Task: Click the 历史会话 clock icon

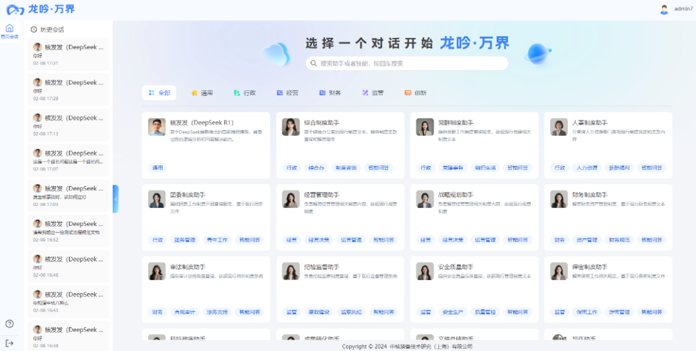Action: pyautogui.click(x=34, y=30)
